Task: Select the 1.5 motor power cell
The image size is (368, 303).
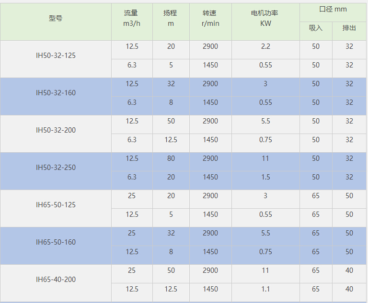Action: tap(265, 177)
